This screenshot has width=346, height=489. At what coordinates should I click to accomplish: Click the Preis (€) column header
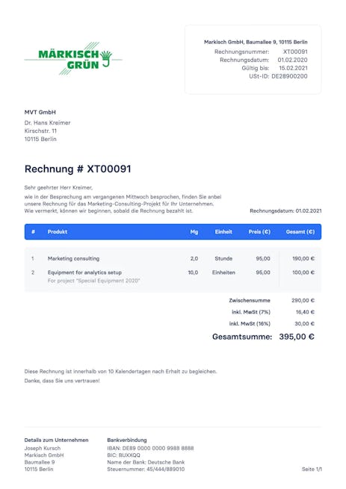259,231
